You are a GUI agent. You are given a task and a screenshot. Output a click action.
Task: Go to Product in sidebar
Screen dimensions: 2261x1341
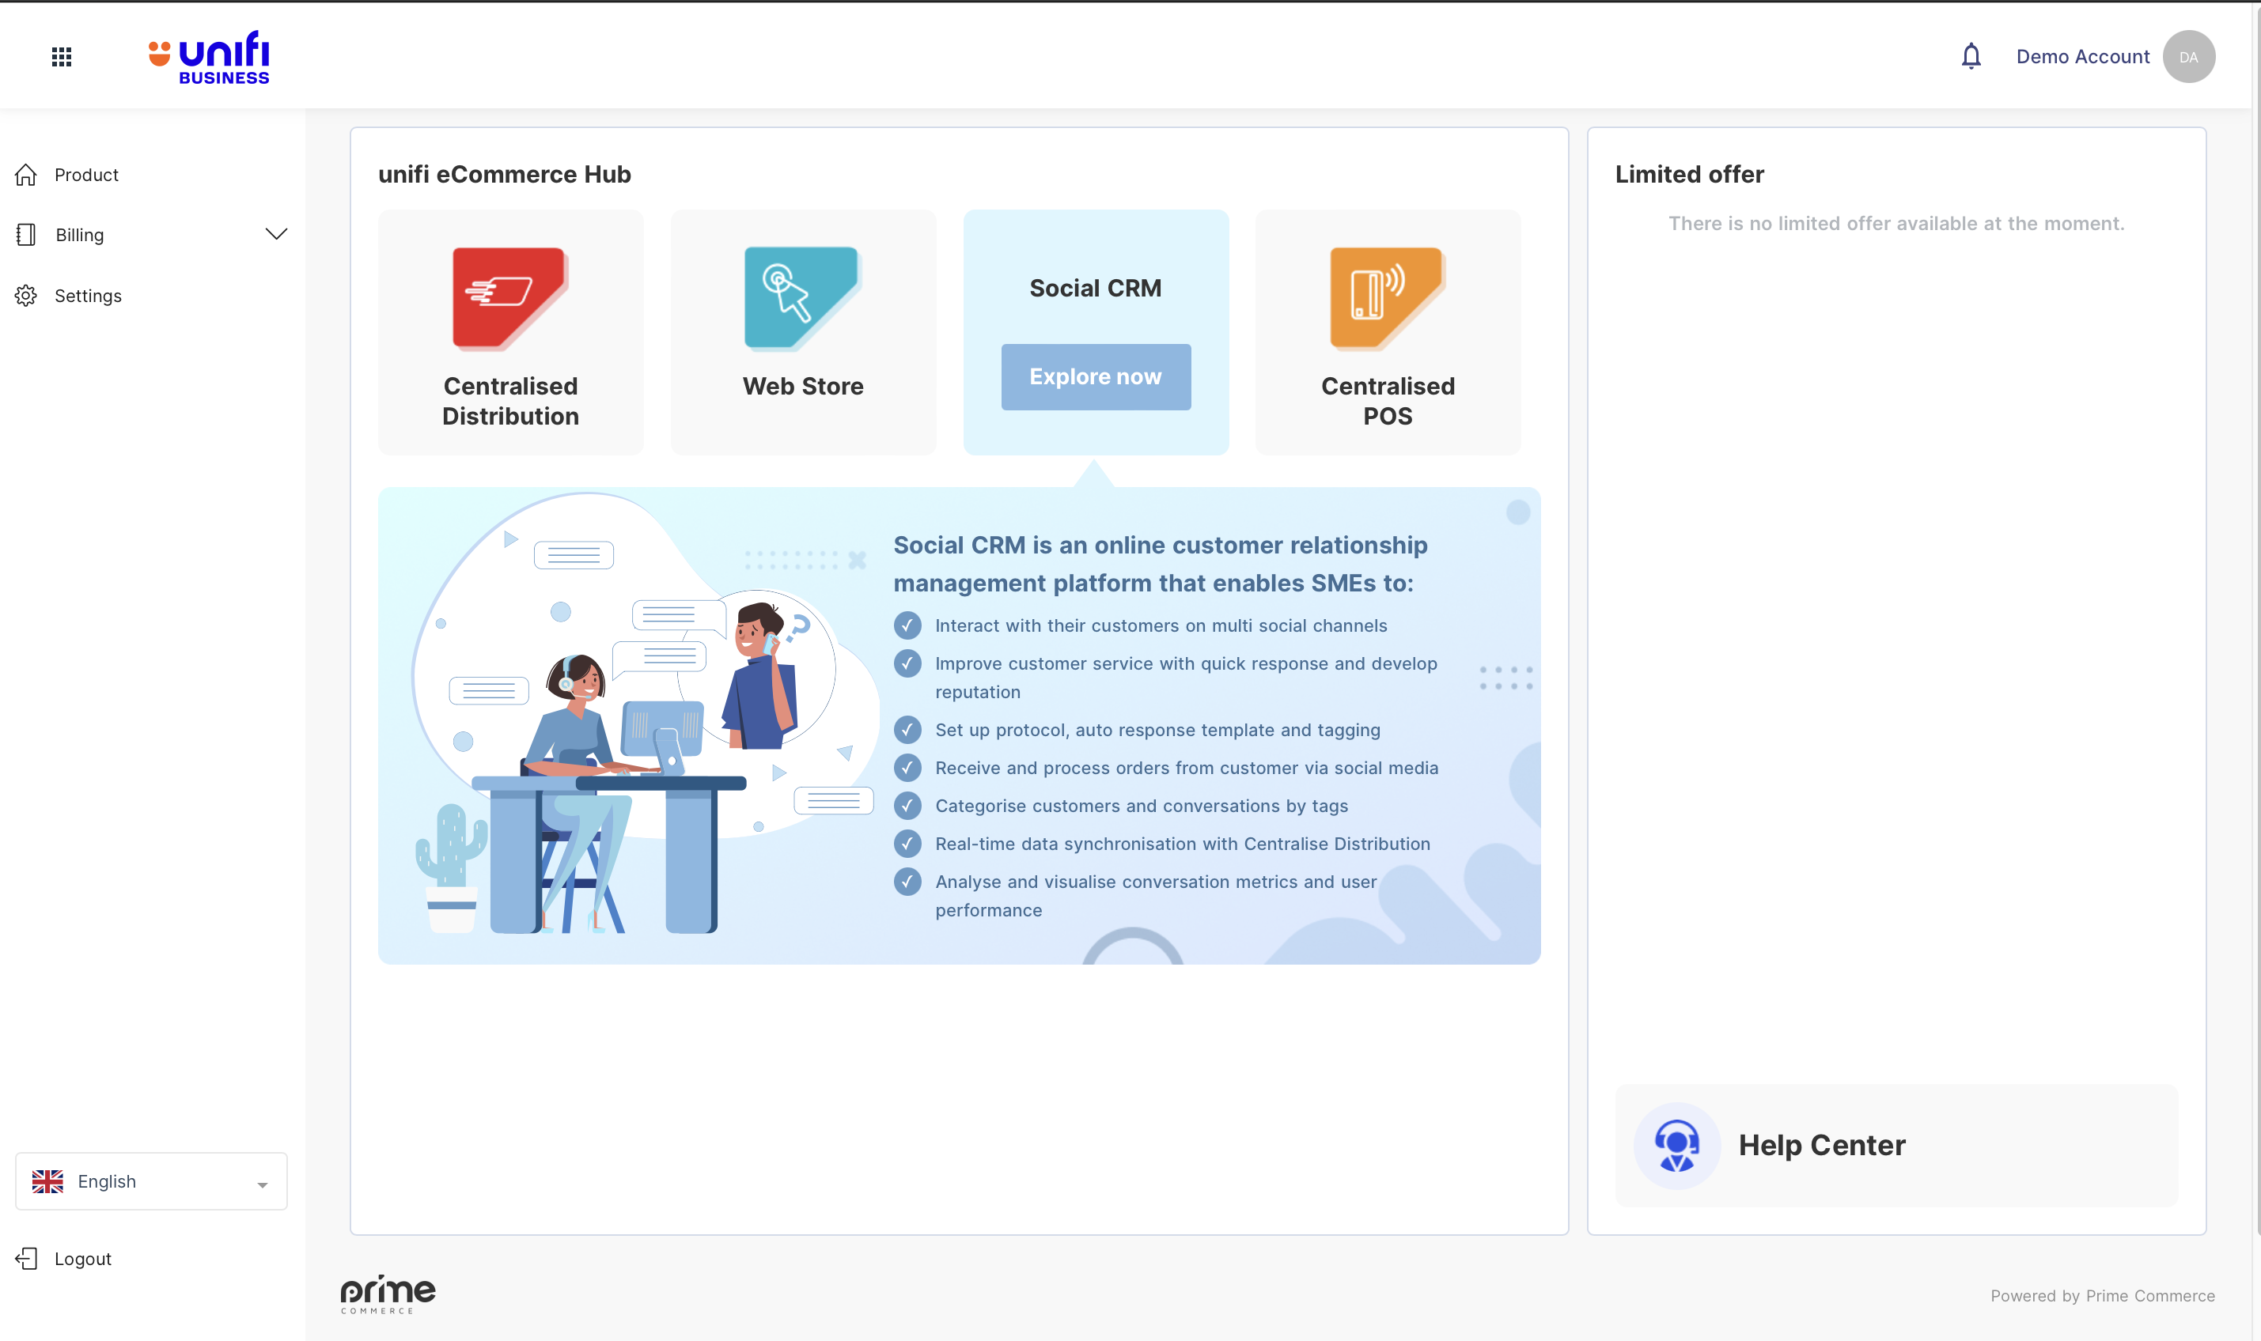(x=86, y=175)
